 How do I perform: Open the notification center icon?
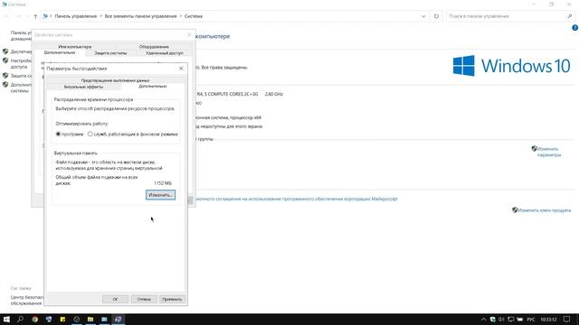(566, 319)
